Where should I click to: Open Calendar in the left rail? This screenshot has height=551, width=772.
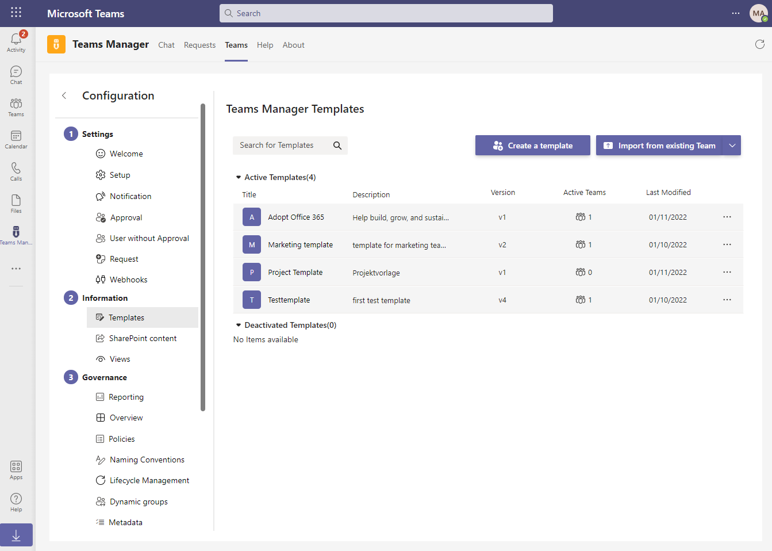(x=16, y=139)
